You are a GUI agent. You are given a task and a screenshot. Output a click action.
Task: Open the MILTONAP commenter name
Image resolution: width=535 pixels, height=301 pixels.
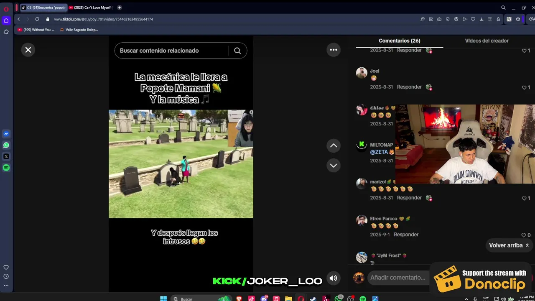381,145
